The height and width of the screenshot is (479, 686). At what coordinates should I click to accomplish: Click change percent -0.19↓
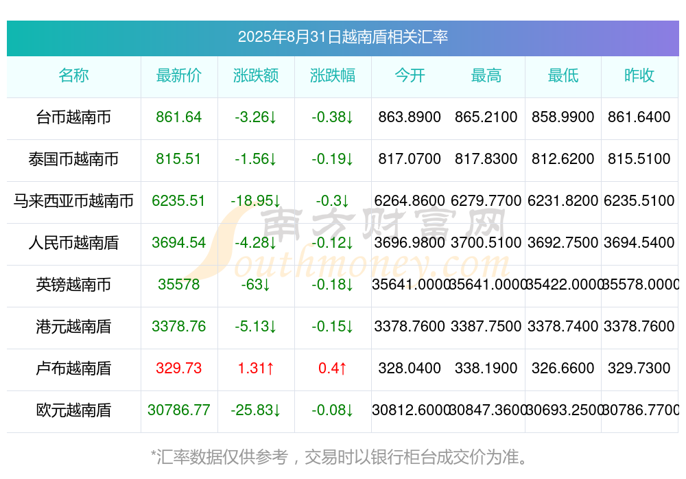click(333, 159)
